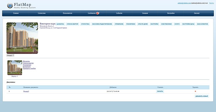Open the Пользователи main menu item
The width and height of the screenshot is (216, 112).
[x=68, y=13]
